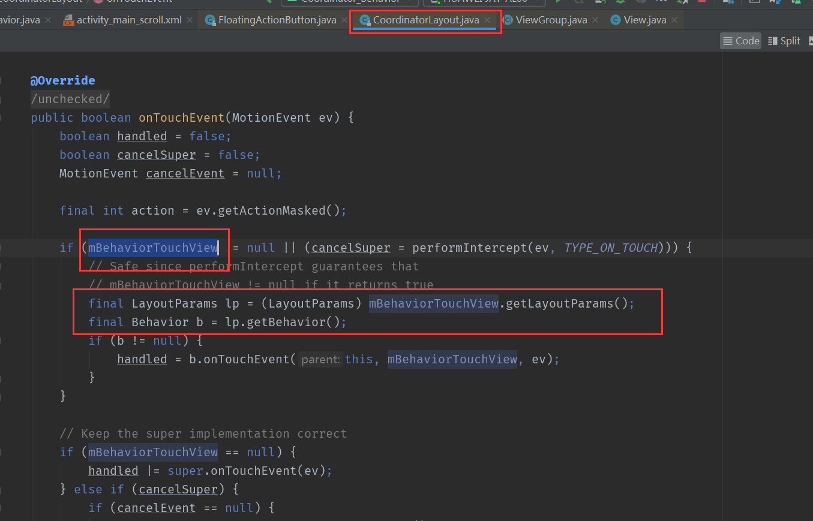Click the TYPE_ON_TOUCH constant
This screenshot has width=813, height=521.
pyautogui.click(x=611, y=248)
